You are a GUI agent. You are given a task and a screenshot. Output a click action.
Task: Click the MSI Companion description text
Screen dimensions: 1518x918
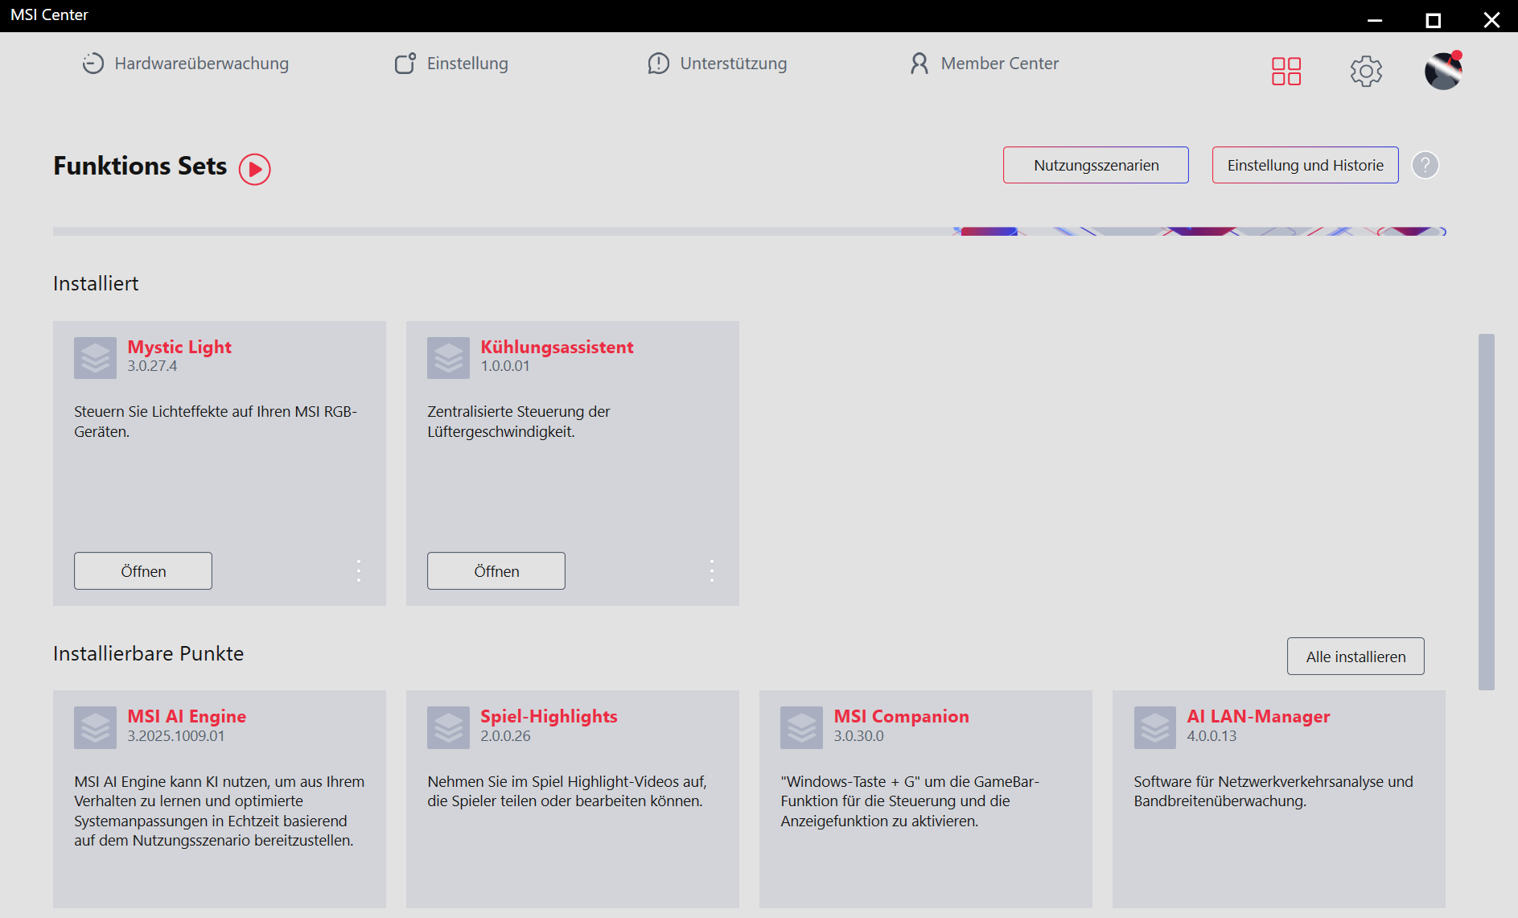click(x=910, y=801)
